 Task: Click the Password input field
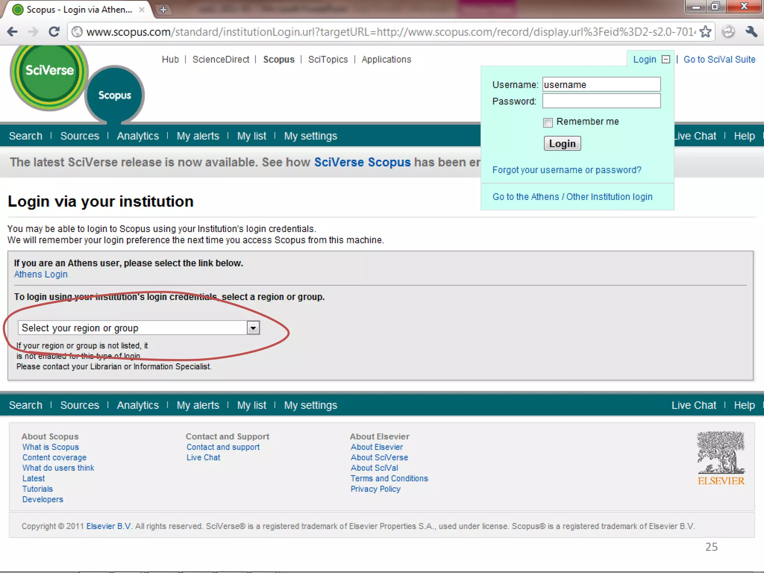pyautogui.click(x=601, y=101)
